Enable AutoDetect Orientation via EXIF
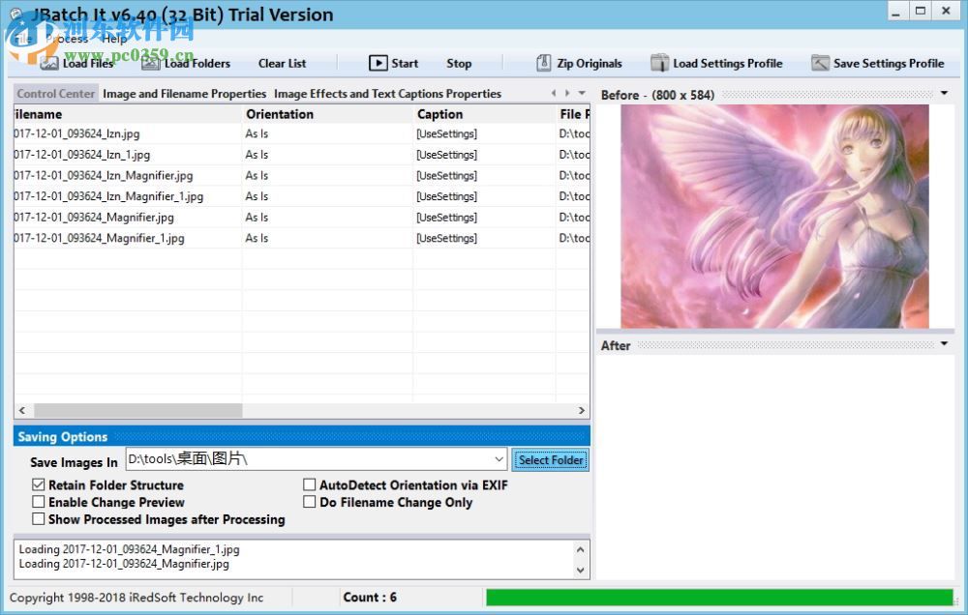Image resolution: width=968 pixels, height=615 pixels. coord(311,484)
